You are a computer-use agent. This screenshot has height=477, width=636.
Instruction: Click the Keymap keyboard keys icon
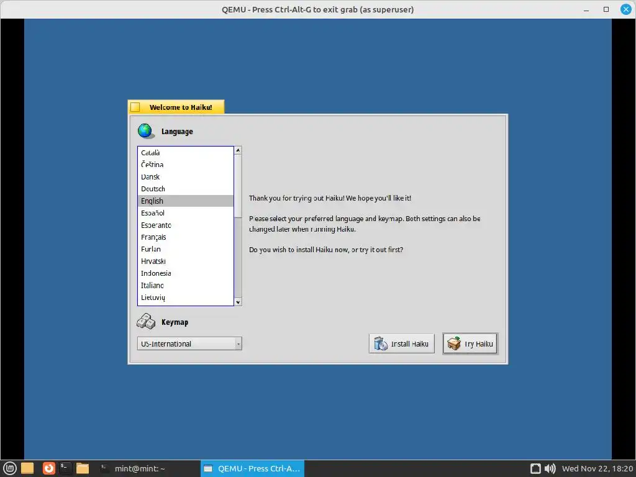[x=146, y=321]
